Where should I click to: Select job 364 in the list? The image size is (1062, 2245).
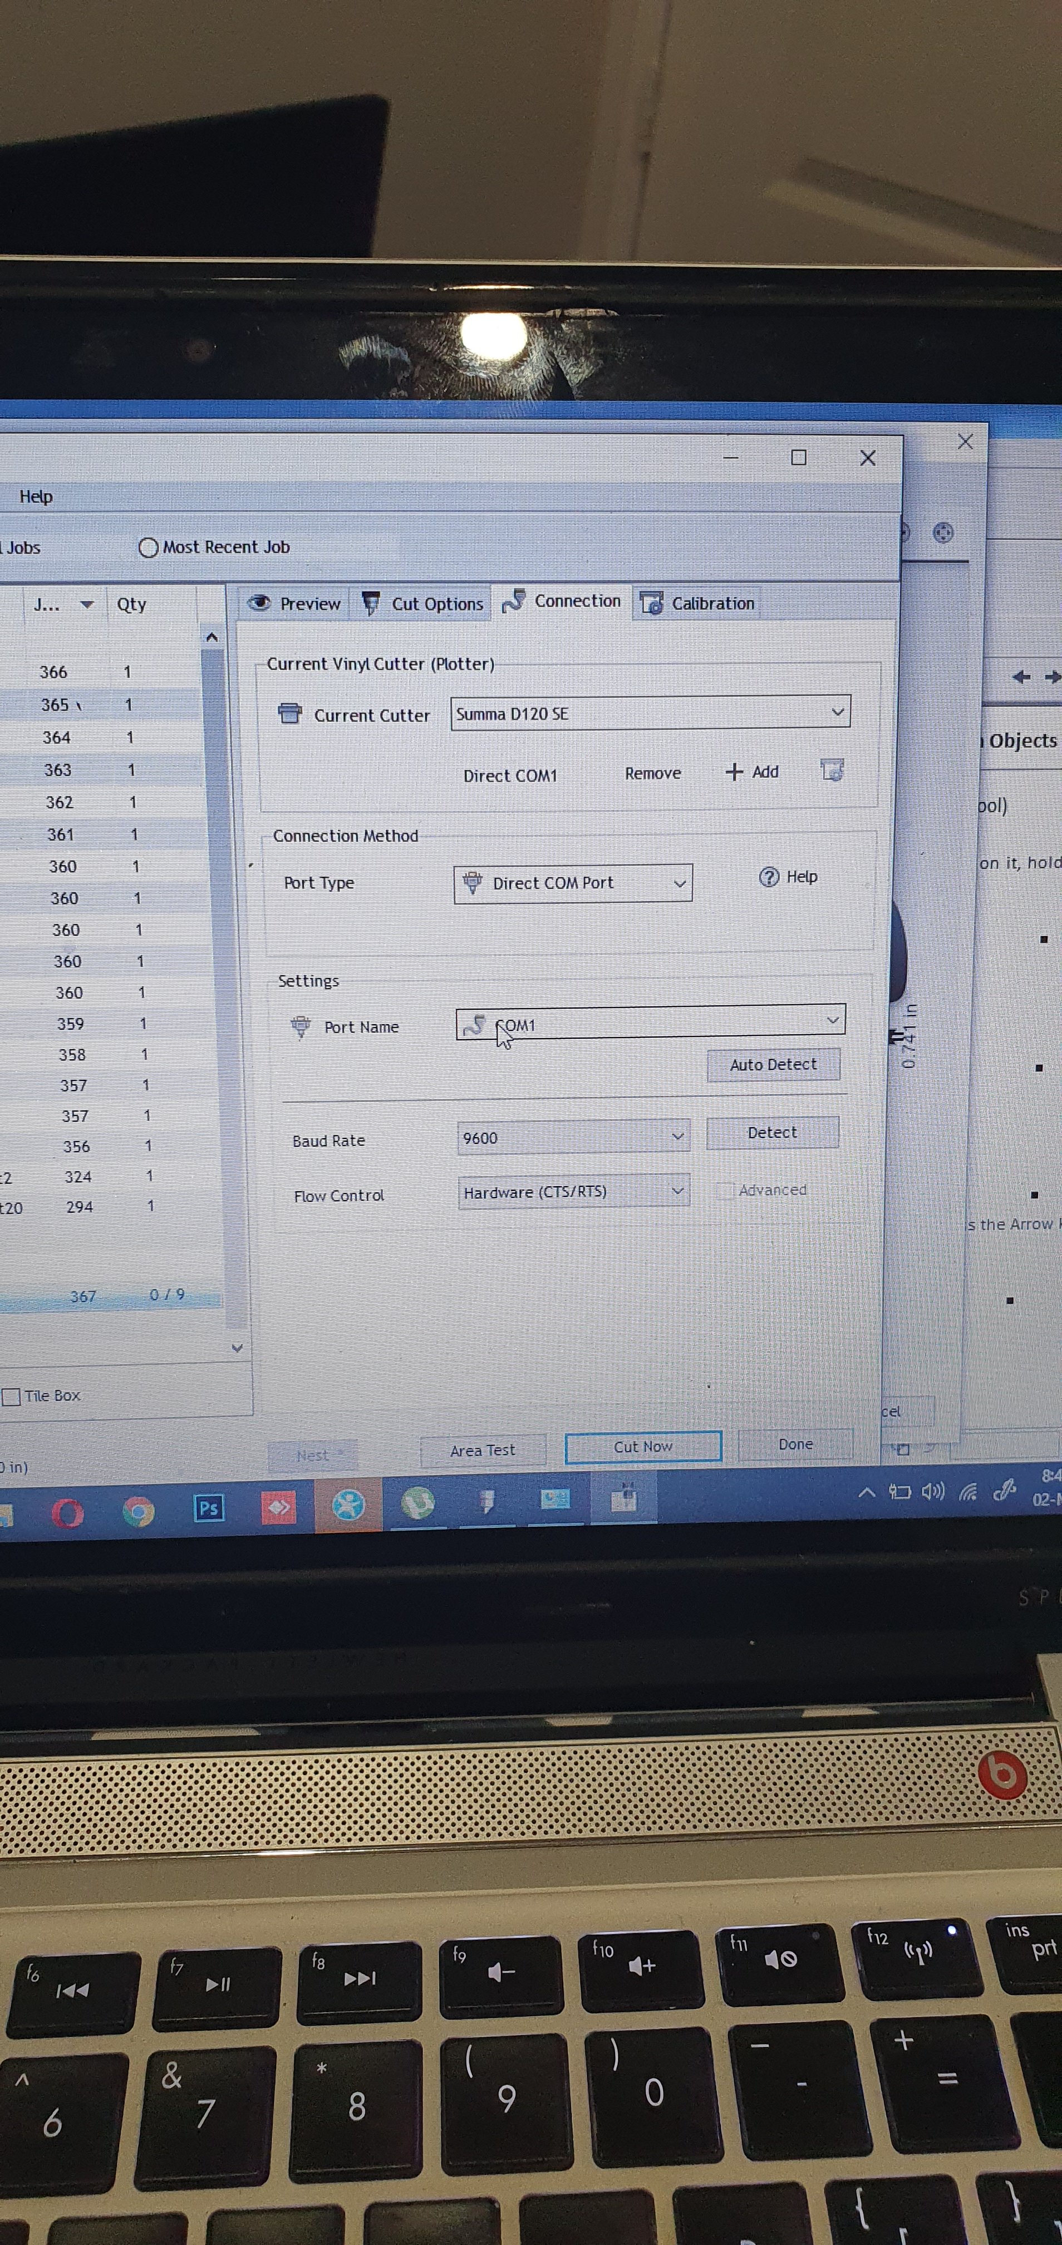click(102, 737)
